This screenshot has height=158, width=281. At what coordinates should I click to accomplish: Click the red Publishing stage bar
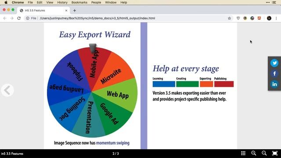point(224,84)
